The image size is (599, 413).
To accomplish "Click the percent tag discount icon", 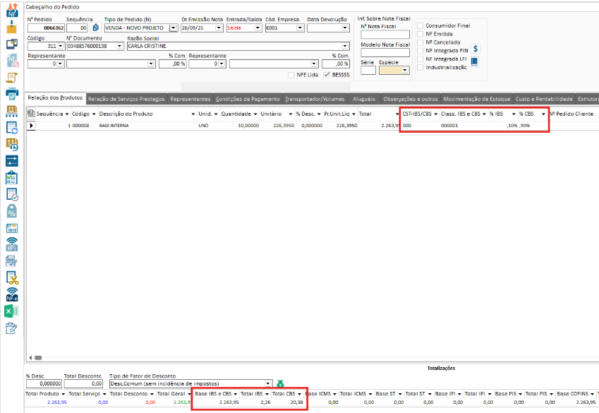I will coord(11,211).
